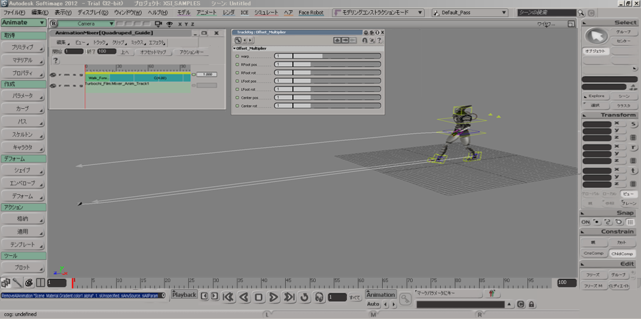Click the camera icon in viewport toolbar
641x319 pixels.
[159, 24]
